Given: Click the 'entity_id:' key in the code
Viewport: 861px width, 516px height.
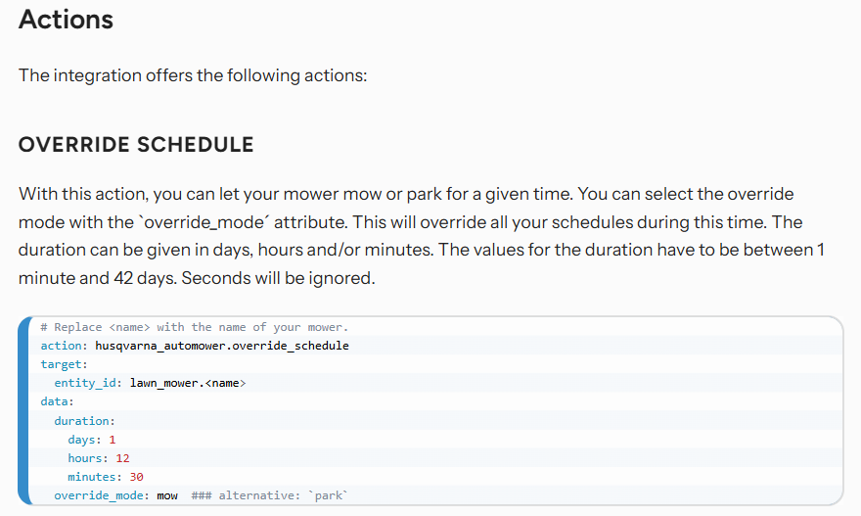Looking at the screenshot, I should (88, 383).
